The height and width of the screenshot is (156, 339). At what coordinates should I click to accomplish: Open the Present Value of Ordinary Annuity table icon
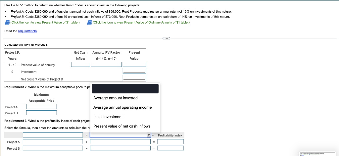(89, 23)
